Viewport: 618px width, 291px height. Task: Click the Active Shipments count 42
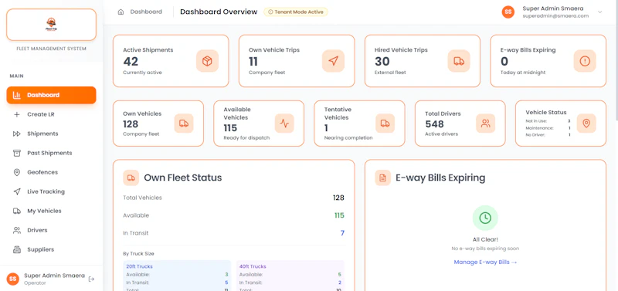coord(131,62)
